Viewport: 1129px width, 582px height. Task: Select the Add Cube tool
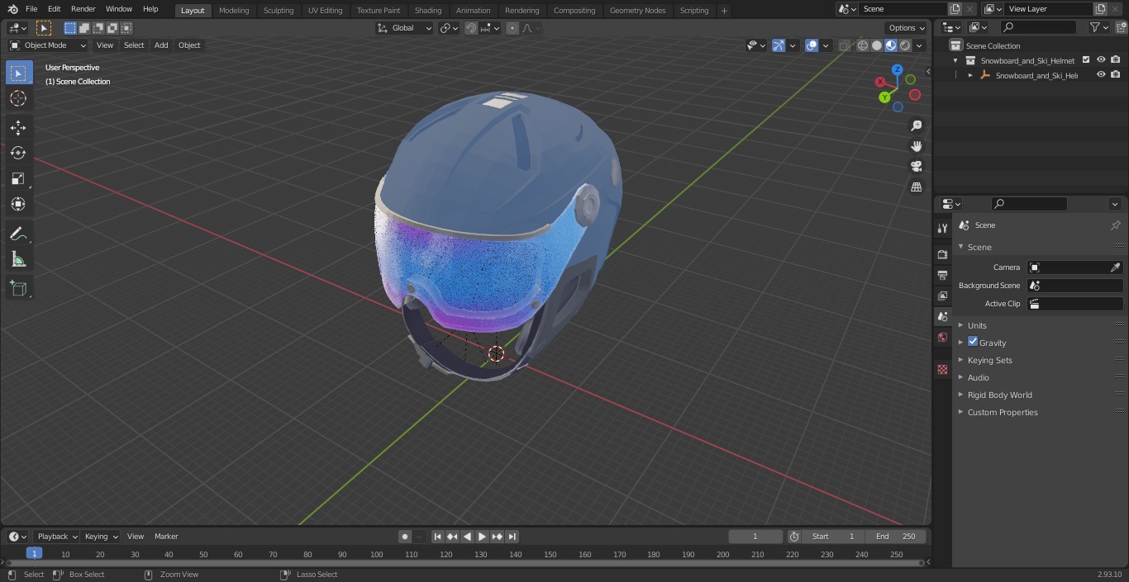click(x=18, y=288)
